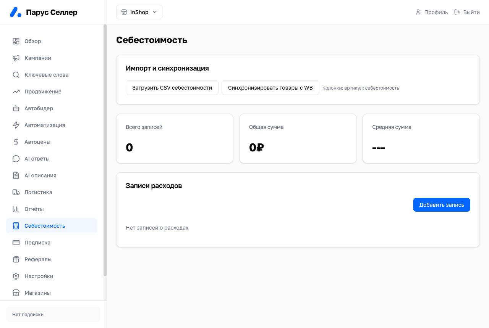Go to Автоцены page
489x328 pixels.
(52, 142)
